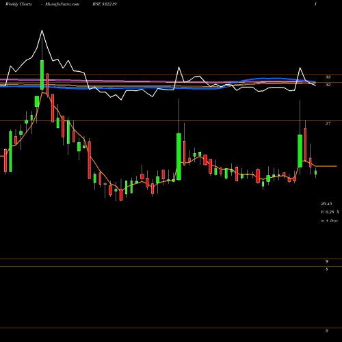Click the price axis label 27
Screen dimensions: 342x342
click(328, 124)
